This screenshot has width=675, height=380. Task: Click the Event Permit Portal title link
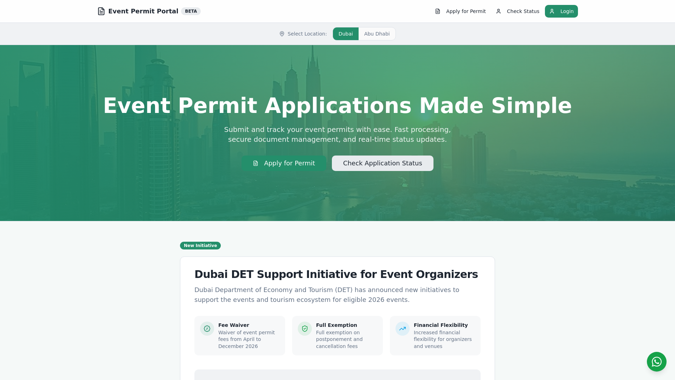143,11
